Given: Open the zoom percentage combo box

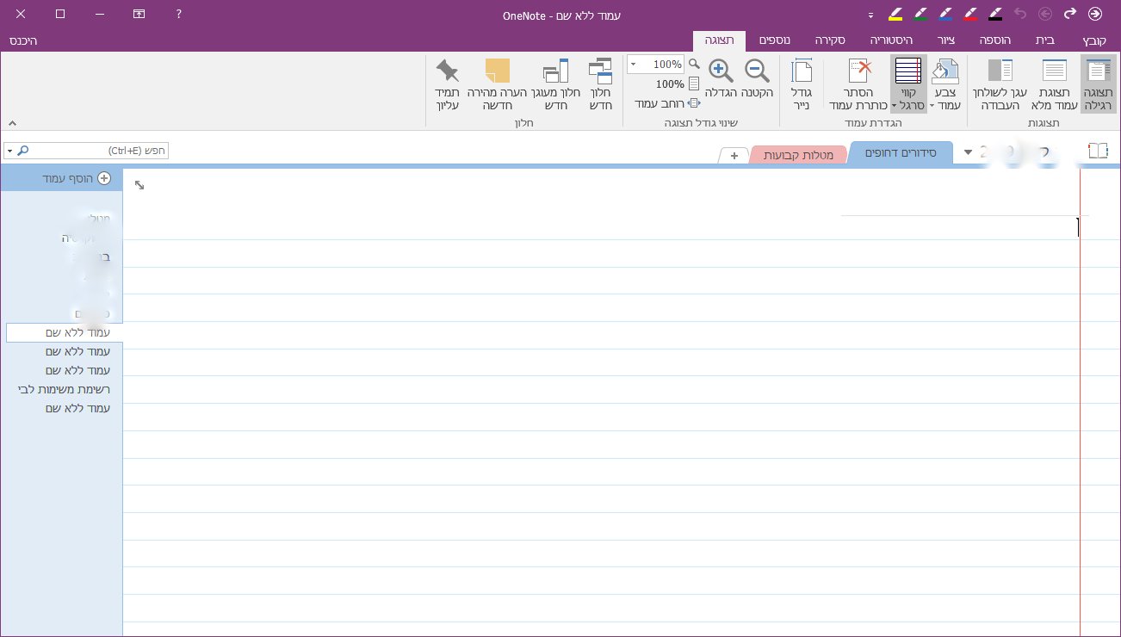Looking at the screenshot, I should [654, 63].
